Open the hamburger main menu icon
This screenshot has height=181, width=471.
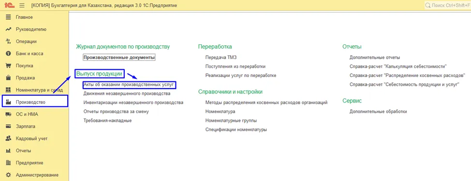(x=22, y=5)
